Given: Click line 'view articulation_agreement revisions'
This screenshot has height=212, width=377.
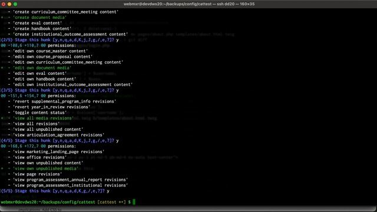Looking at the screenshot, I should [56, 135].
